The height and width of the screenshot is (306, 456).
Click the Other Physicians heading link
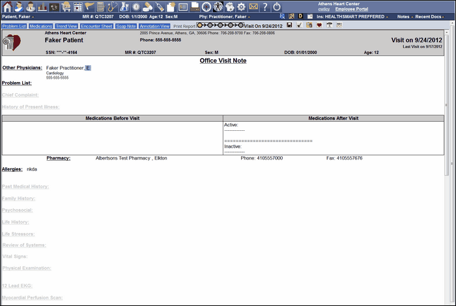tap(22, 68)
